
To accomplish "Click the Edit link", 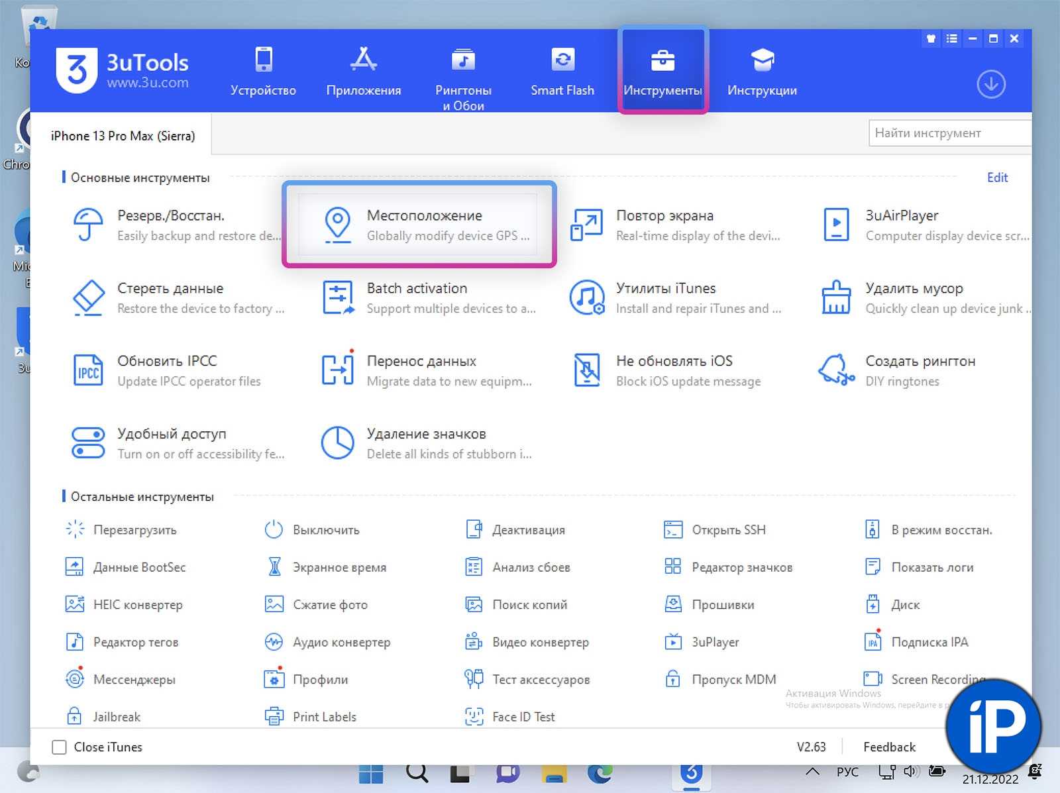I will (x=997, y=177).
